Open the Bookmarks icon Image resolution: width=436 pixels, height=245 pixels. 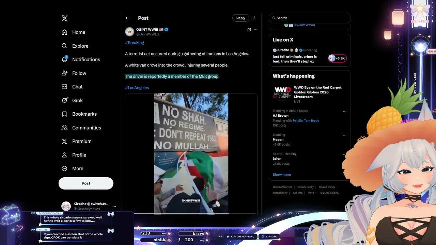[64, 114]
